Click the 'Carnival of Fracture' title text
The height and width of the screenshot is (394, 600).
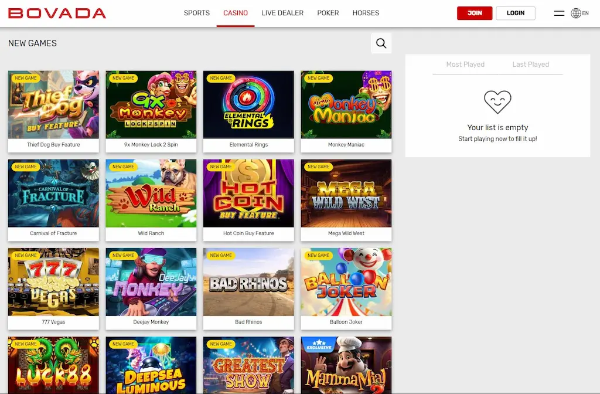(x=53, y=233)
